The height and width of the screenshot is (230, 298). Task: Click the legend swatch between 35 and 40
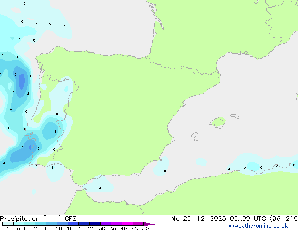(x=117, y=224)
